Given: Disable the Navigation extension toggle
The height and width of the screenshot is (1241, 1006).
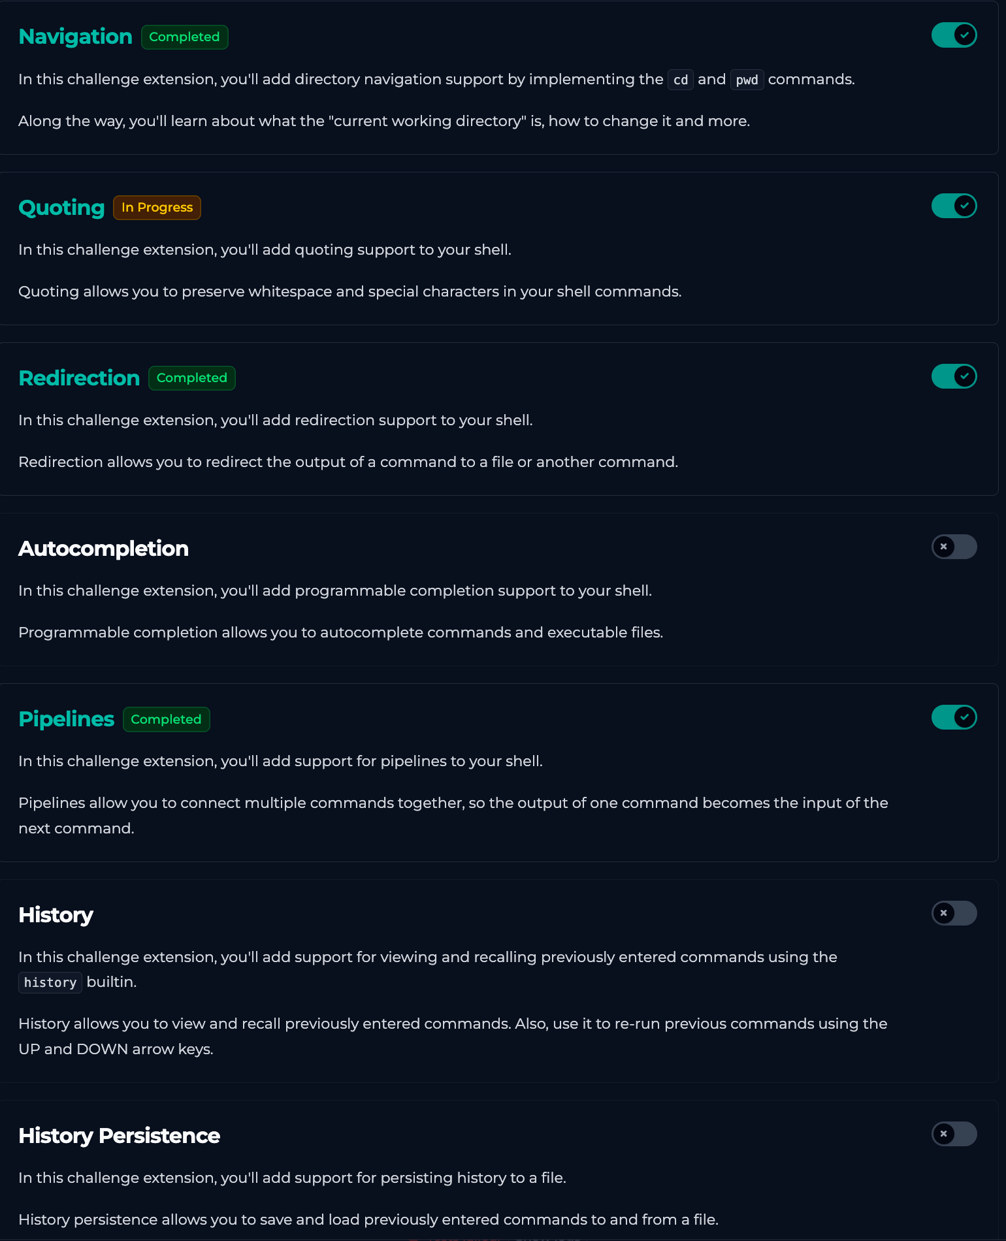Looking at the screenshot, I should click(954, 35).
